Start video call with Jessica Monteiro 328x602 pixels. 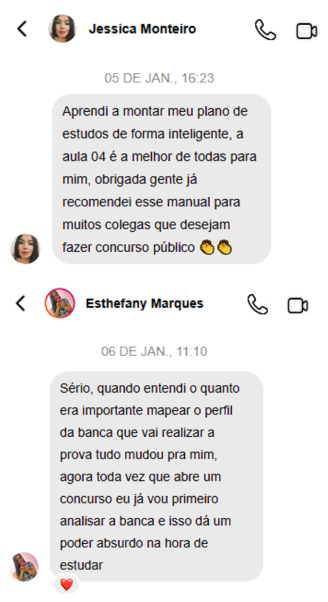[x=306, y=31]
